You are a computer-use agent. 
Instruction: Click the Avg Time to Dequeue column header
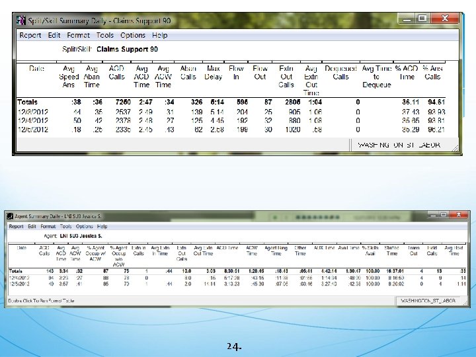(376, 77)
